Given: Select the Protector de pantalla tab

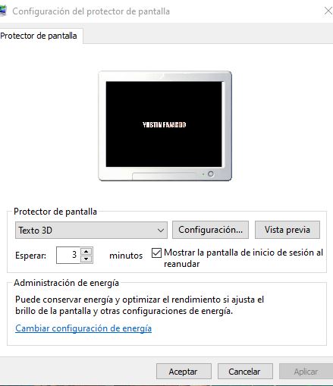Looking at the screenshot, I should (x=40, y=36).
